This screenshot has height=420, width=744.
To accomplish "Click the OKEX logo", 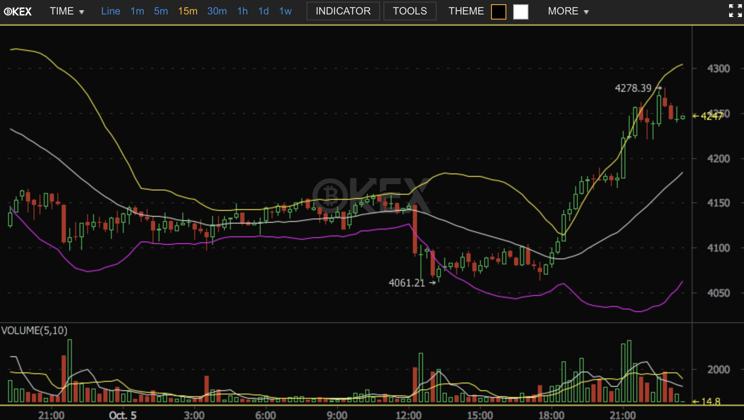I will click(18, 11).
